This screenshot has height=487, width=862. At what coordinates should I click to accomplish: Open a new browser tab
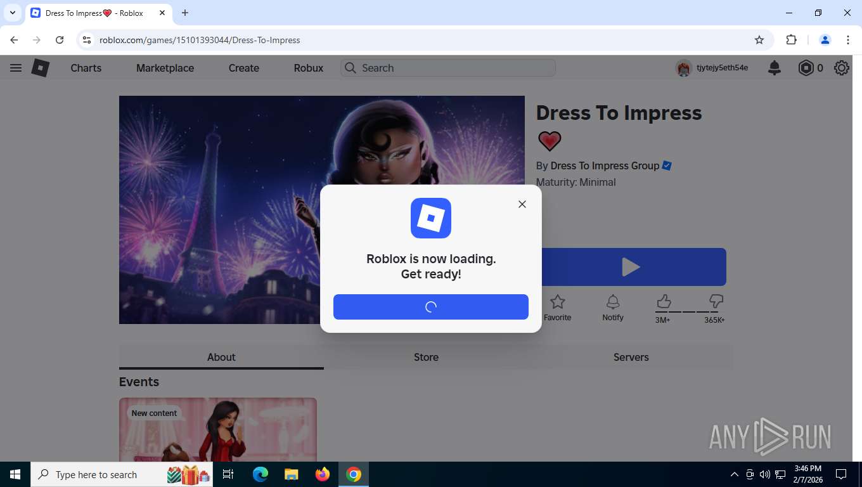pos(185,13)
